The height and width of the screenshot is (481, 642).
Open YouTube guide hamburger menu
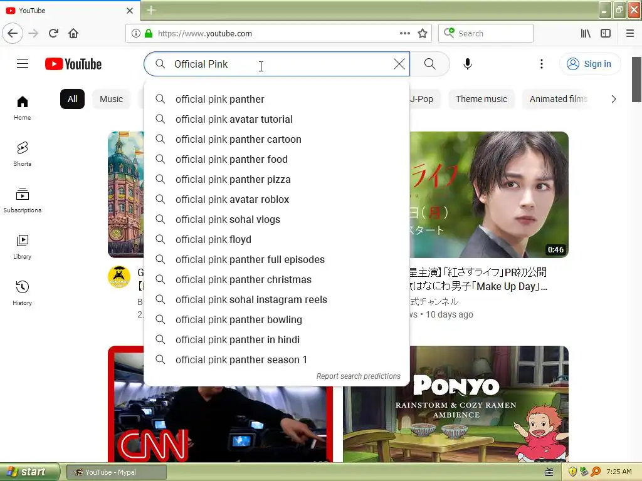[23, 64]
